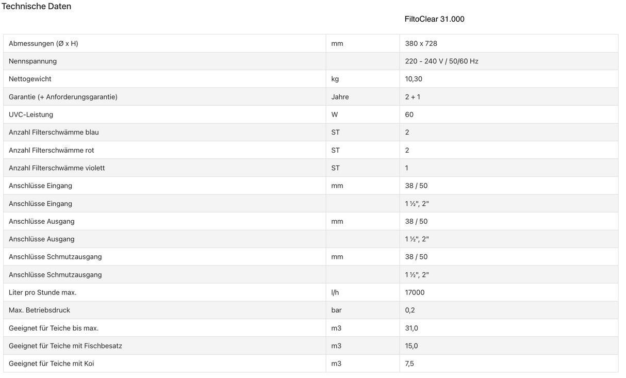Click the Nettogewicht value 10,30
The width and height of the screenshot is (626, 378).
pyautogui.click(x=414, y=79)
